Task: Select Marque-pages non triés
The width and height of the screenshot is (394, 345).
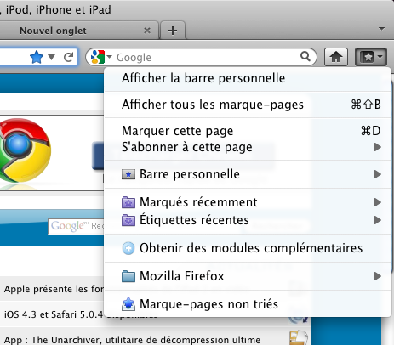Action: [248, 304]
